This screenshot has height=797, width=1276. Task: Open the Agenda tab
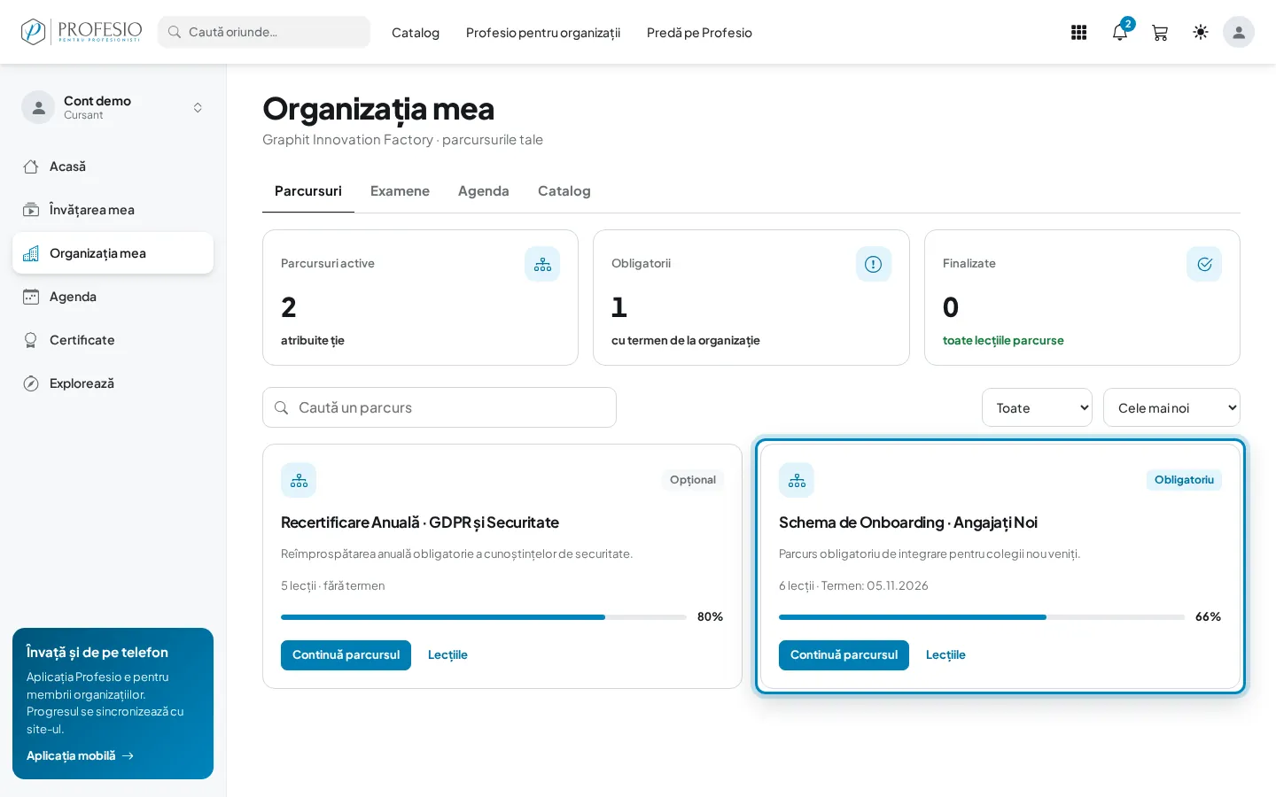[x=484, y=191]
